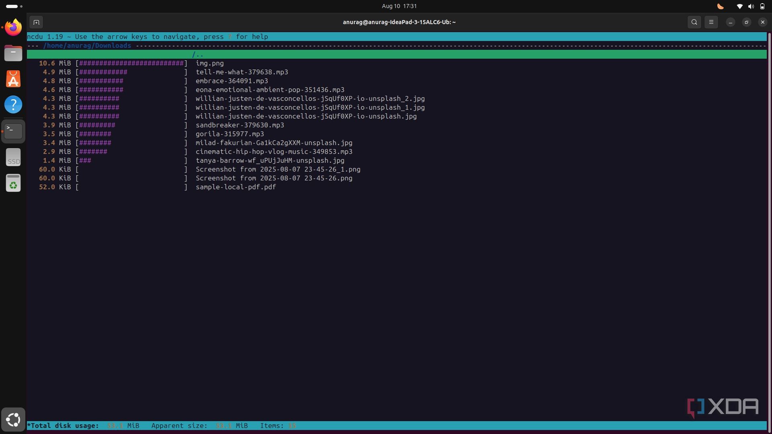Click the volume speaker icon
772x434 pixels.
coord(751,6)
